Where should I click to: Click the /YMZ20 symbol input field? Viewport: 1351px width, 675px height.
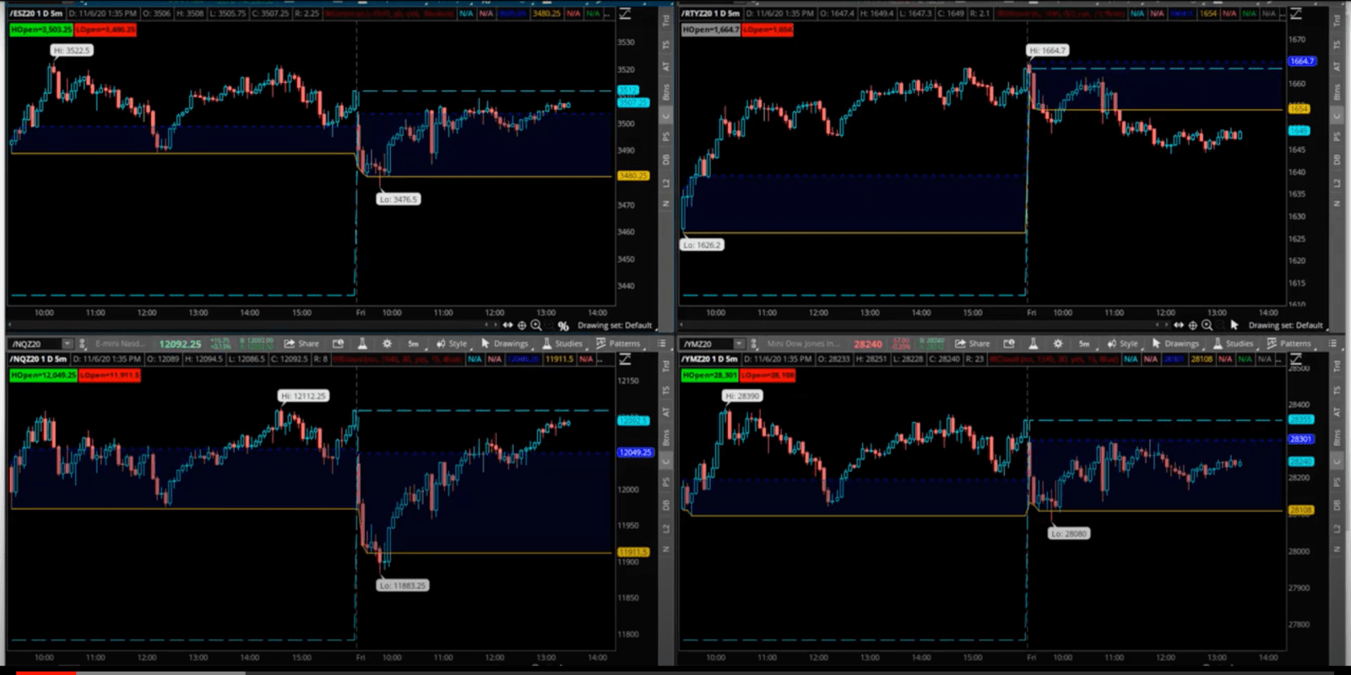(707, 343)
